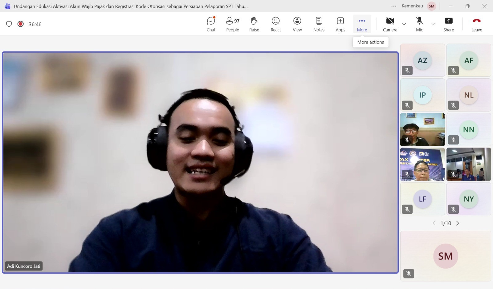
Task: Open the title bar ellipsis menu
Action: (394, 6)
